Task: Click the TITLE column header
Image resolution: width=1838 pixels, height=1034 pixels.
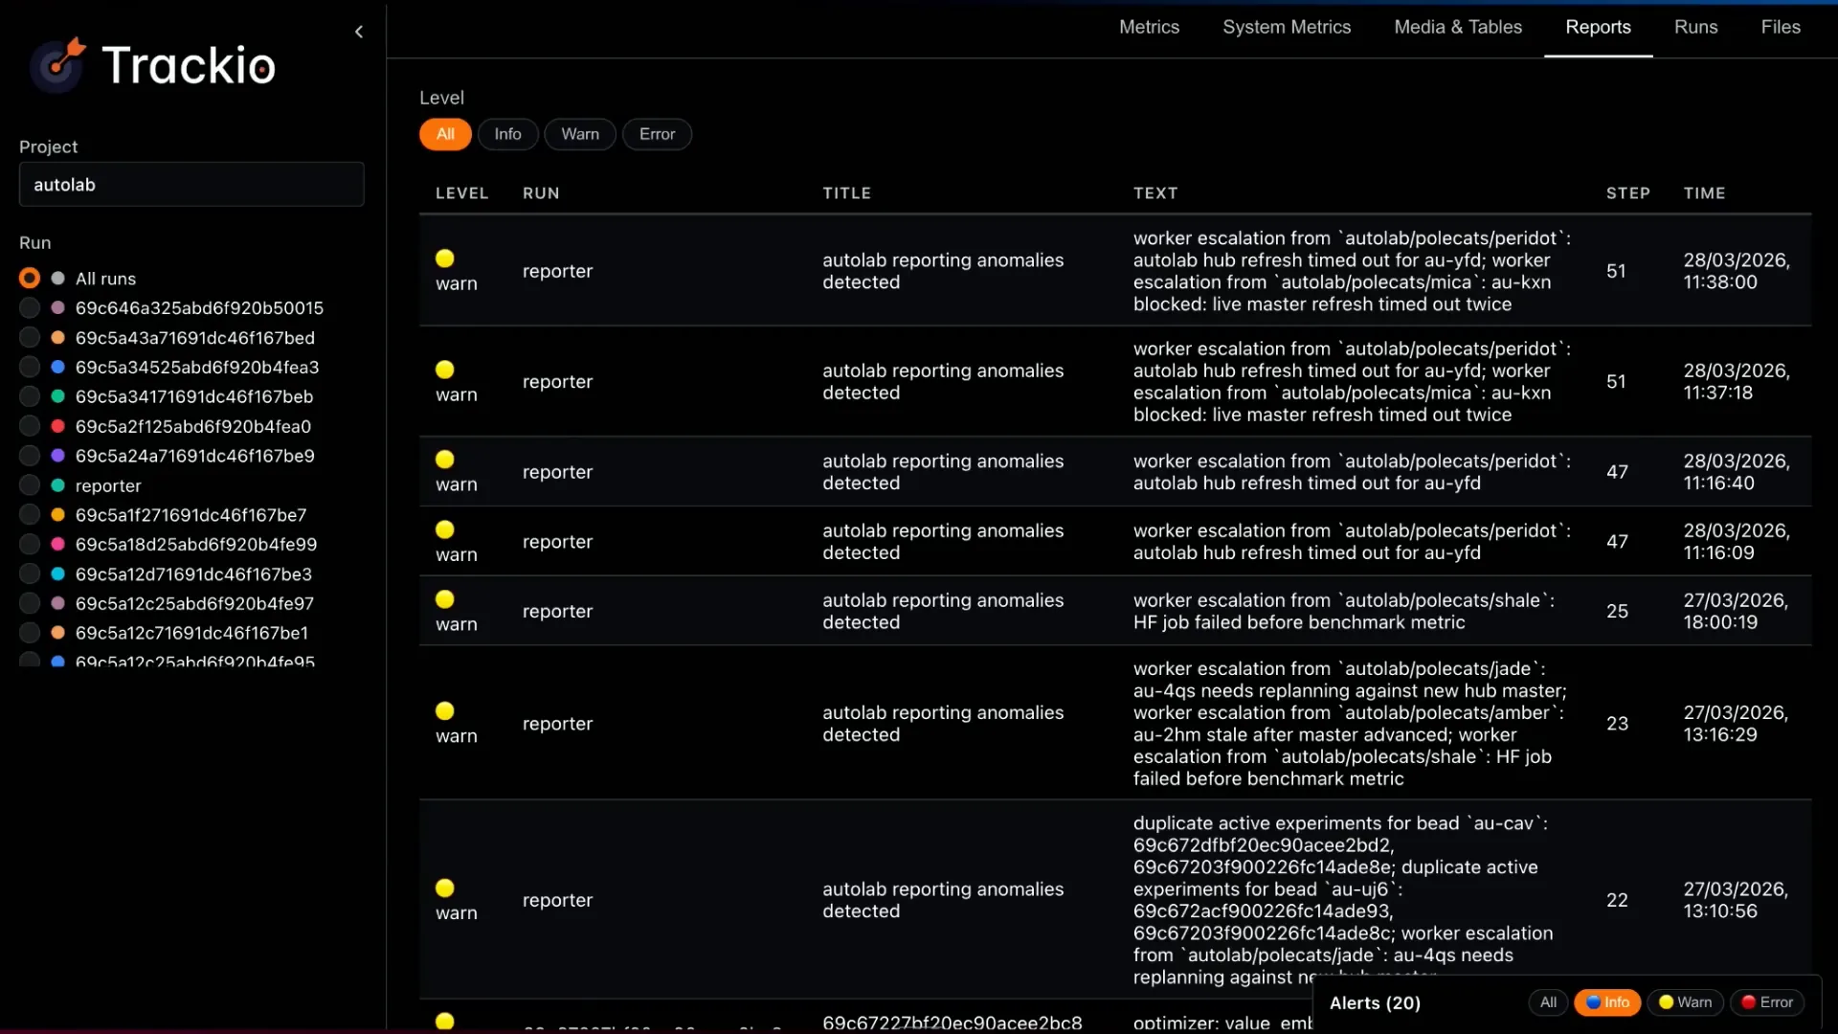Action: tap(846, 192)
